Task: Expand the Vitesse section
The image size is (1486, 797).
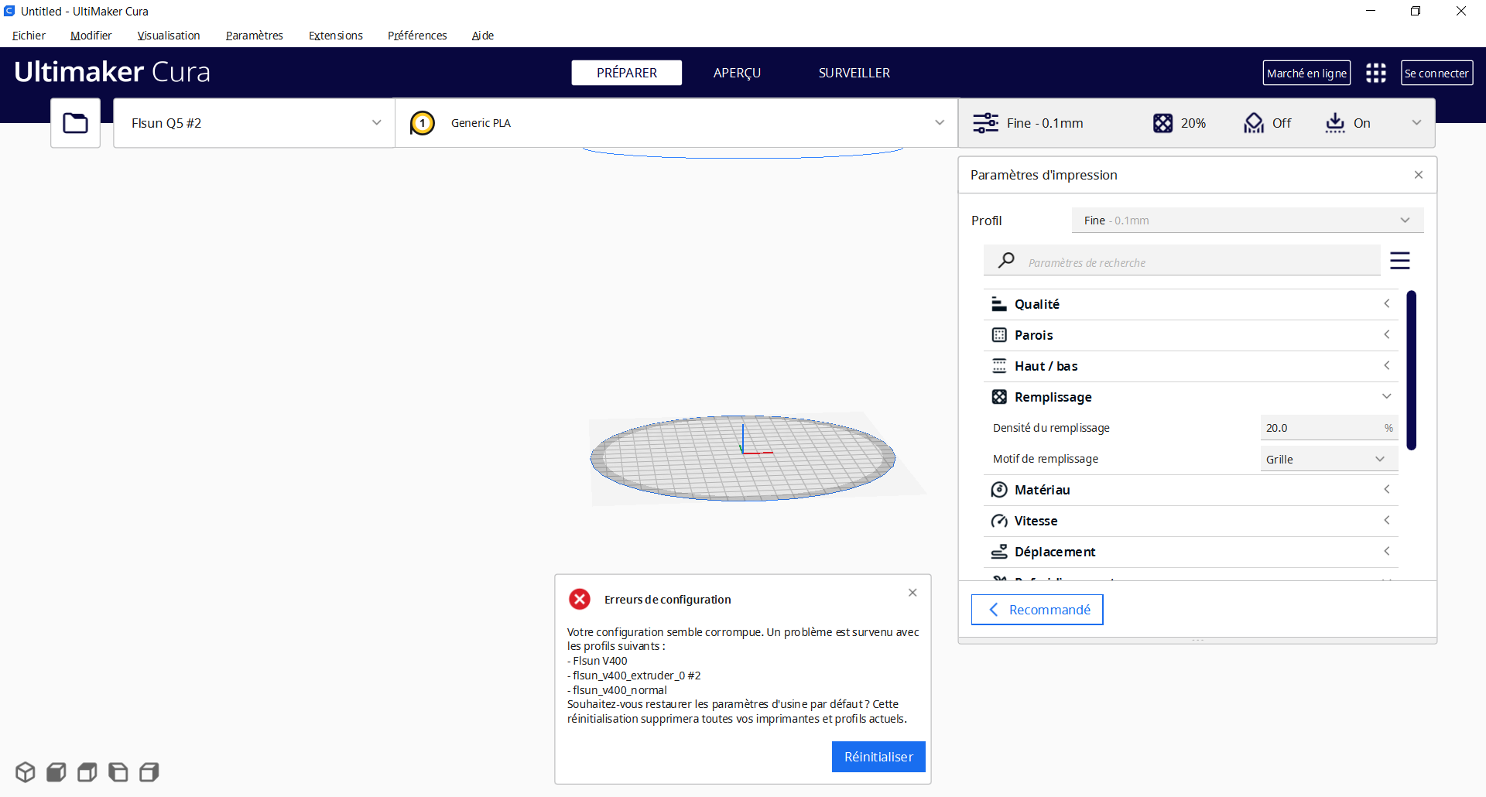Action: (1387, 521)
